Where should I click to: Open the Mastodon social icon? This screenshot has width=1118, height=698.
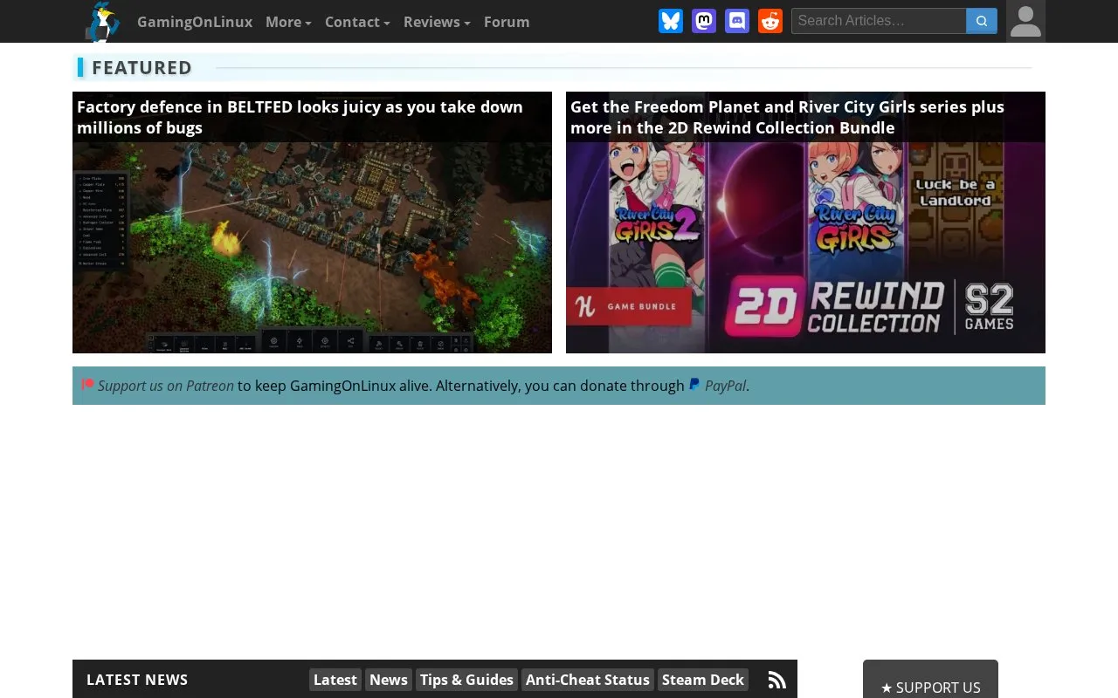(704, 21)
